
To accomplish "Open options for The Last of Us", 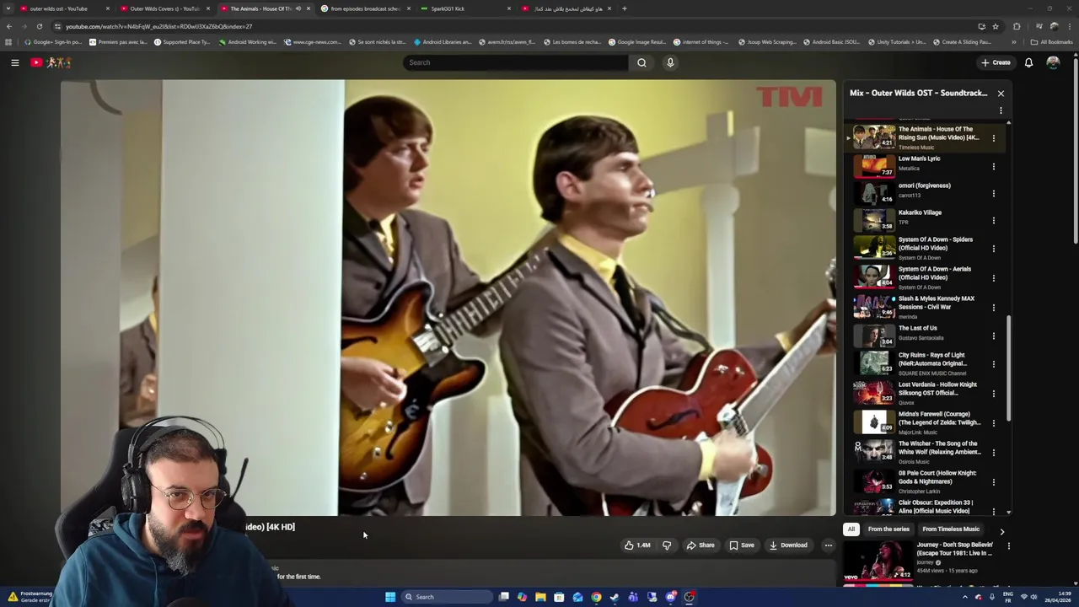I will pyautogui.click(x=993, y=336).
